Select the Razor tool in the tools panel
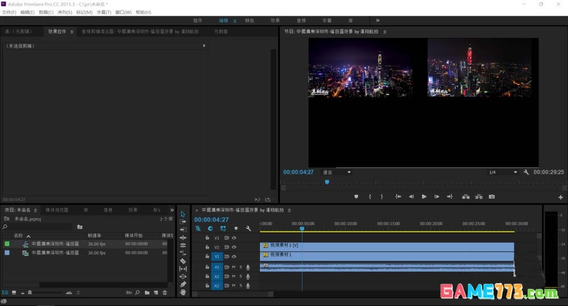Screen dimensions: 568x306 [x=183, y=261]
